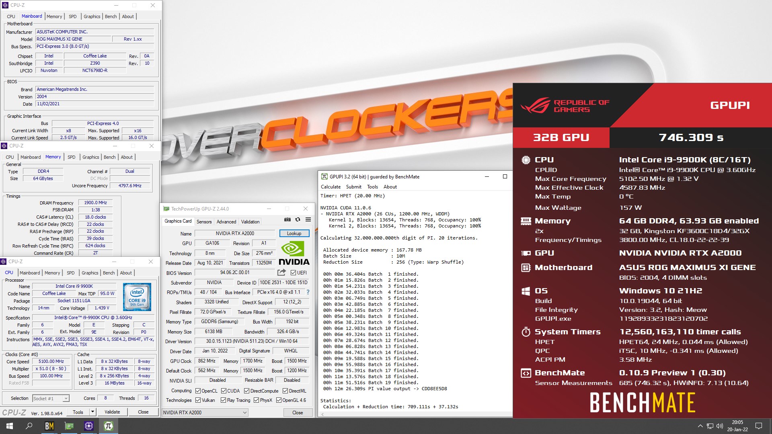Open the About menu in GPUPI
Image resolution: width=772 pixels, height=434 pixels.
[x=390, y=187]
